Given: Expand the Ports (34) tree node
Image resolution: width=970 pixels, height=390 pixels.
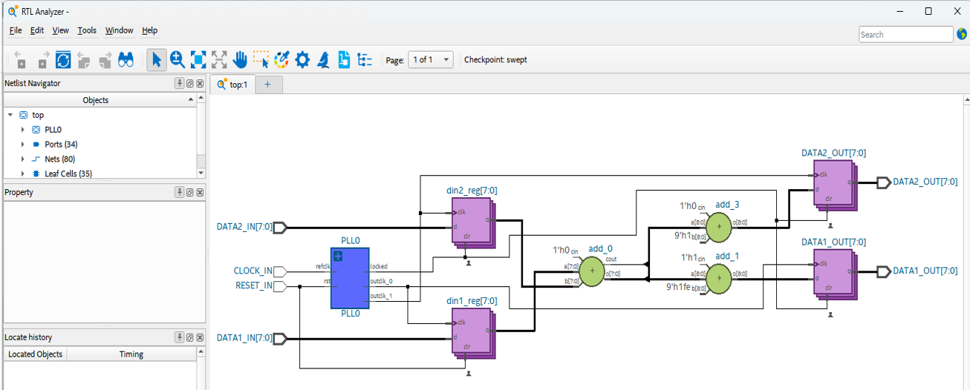Looking at the screenshot, I should (x=23, y=145).
